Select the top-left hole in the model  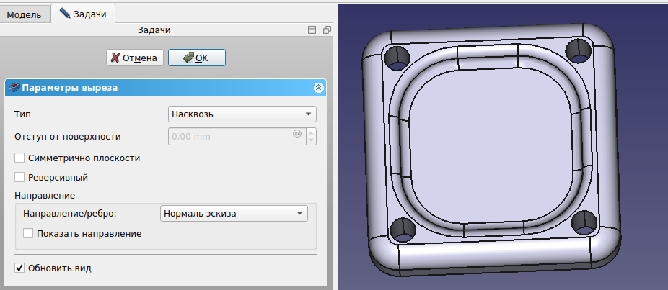[x=397, y=58]
